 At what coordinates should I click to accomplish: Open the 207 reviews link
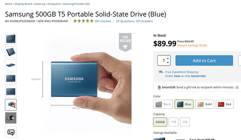tap(103, 21)
